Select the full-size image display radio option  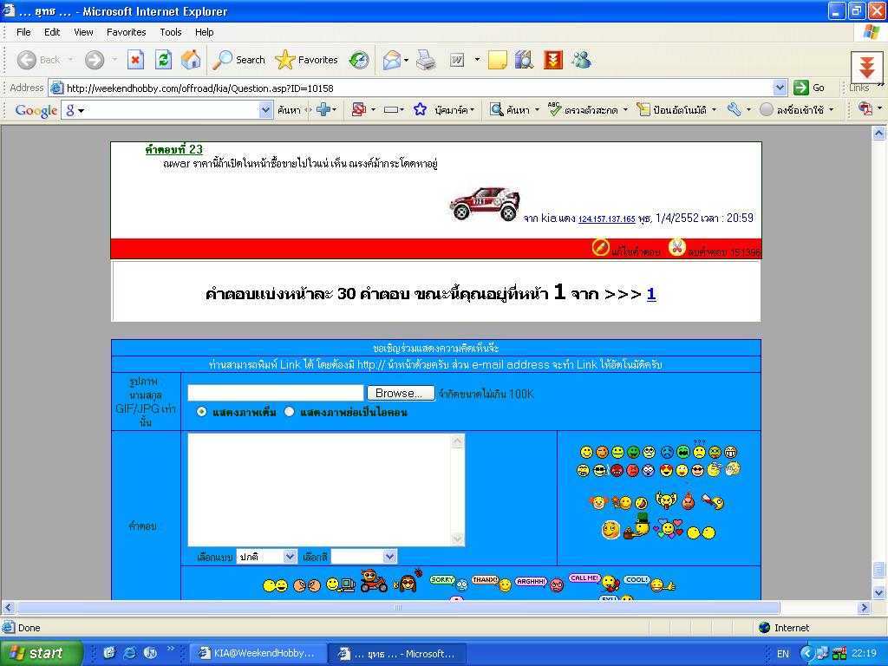pos(202,412)
